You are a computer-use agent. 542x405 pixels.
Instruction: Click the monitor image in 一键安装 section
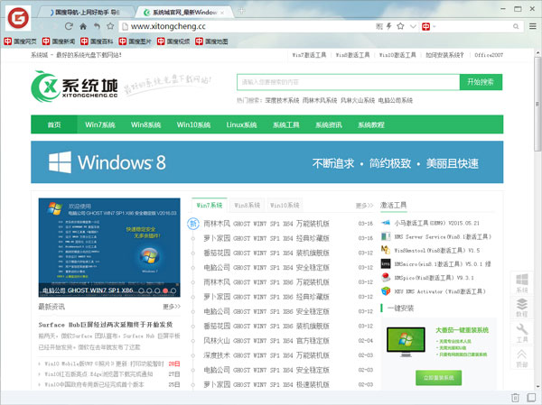tap(406, 341)
